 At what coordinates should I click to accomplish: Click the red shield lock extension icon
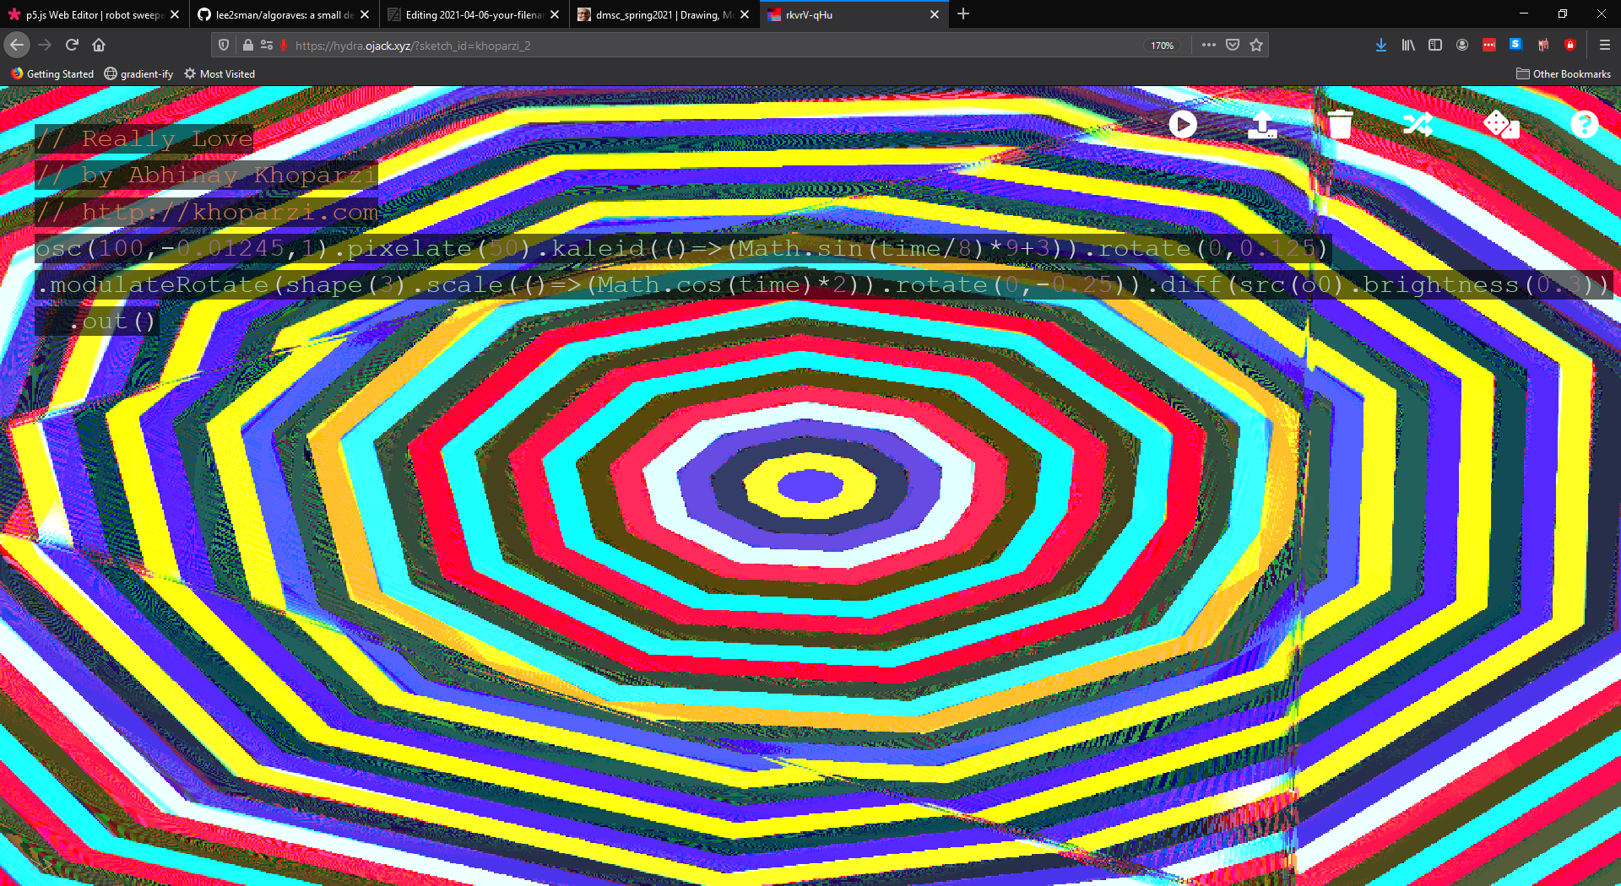coord(1570,45)
